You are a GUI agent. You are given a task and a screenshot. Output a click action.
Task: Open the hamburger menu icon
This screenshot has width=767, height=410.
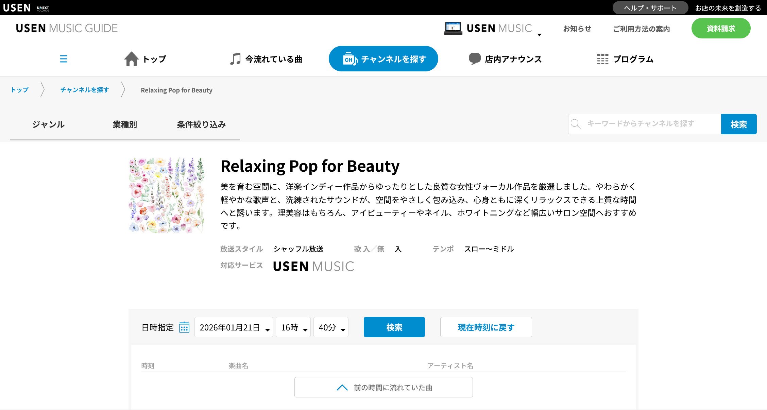click(63, 59)
